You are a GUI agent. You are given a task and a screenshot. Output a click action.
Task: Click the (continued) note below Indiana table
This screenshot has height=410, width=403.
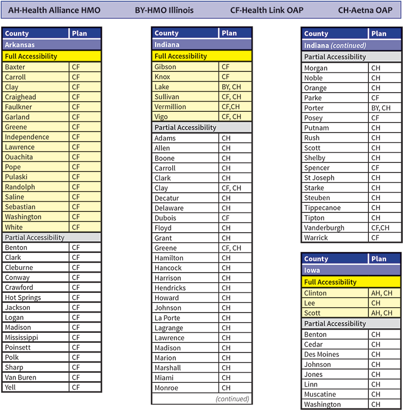232,399
